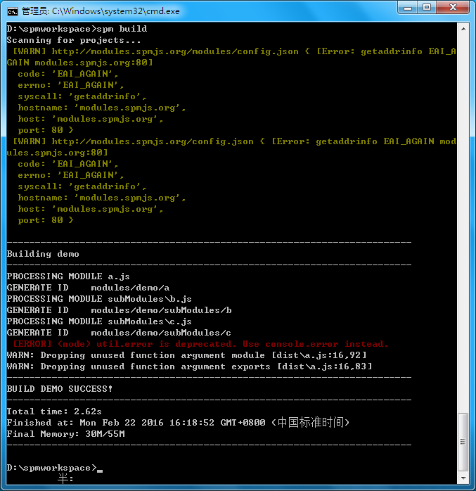Viewport: 476px width, 491px height.
Task: Close the cmd.exe window
Action: [453, 8]
